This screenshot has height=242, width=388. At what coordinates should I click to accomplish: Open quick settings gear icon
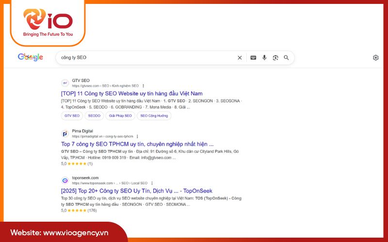pyautogui.click(x=375, y=58)
